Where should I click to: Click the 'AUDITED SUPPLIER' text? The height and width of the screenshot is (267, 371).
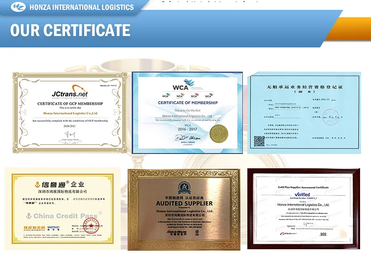[185, 203]
